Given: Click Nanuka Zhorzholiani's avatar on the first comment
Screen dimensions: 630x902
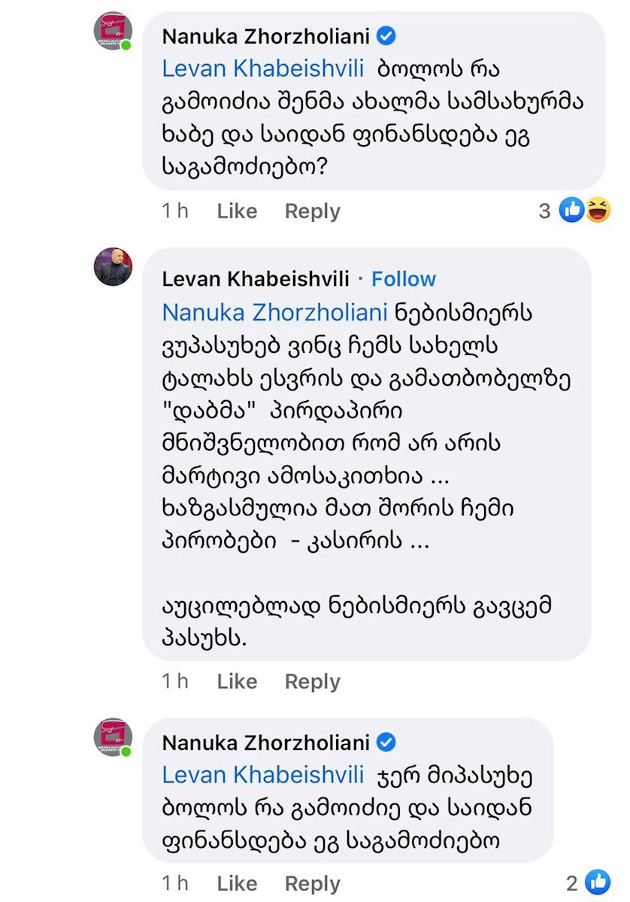Looking at the screenshot, I should click(x=113, y=32).
